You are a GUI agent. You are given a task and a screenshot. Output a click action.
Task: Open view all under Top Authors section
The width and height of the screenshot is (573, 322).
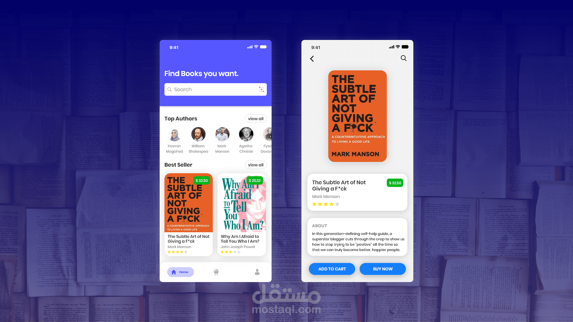255,118
